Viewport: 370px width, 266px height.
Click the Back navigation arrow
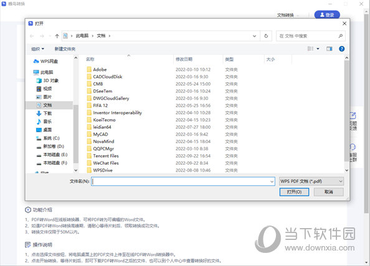pos(32,36)
